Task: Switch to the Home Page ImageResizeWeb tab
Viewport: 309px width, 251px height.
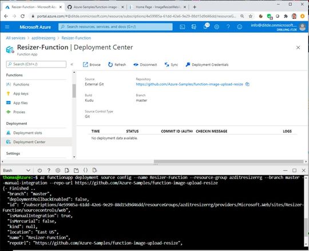Action: [158, 7]
